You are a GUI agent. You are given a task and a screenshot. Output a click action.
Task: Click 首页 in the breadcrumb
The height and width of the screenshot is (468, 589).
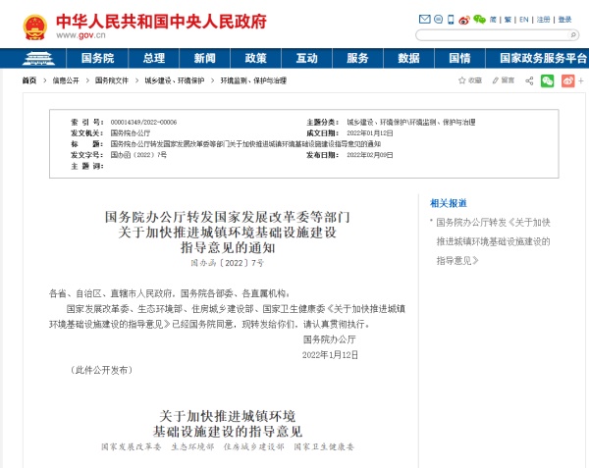(30, 80)
